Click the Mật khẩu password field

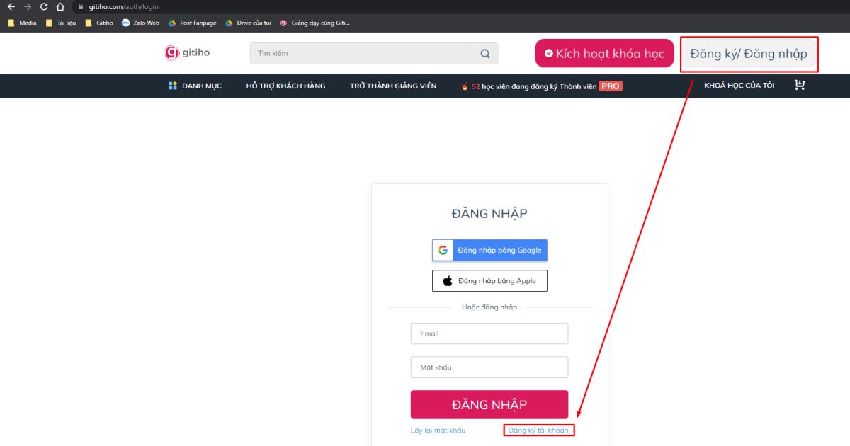tap(489, 367)
